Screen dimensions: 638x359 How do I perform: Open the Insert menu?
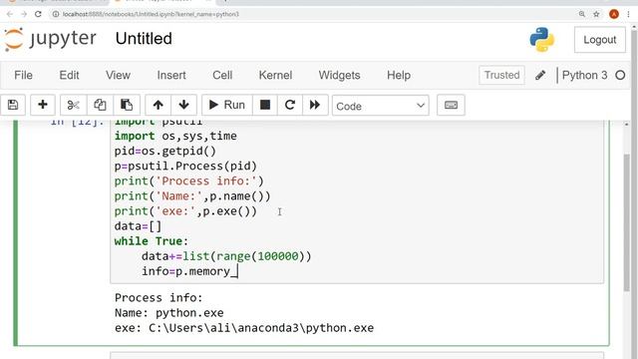[171, 76]
